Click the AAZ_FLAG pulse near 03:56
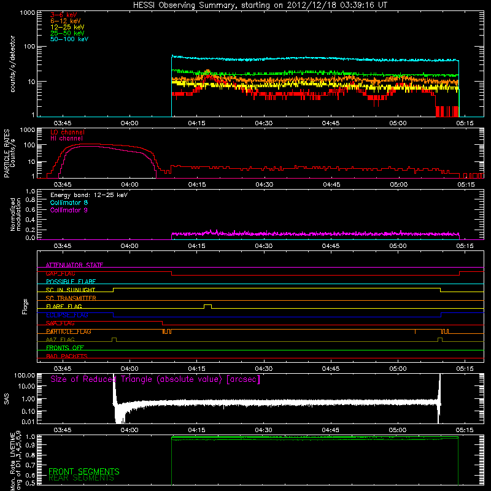 pos(114,339)
